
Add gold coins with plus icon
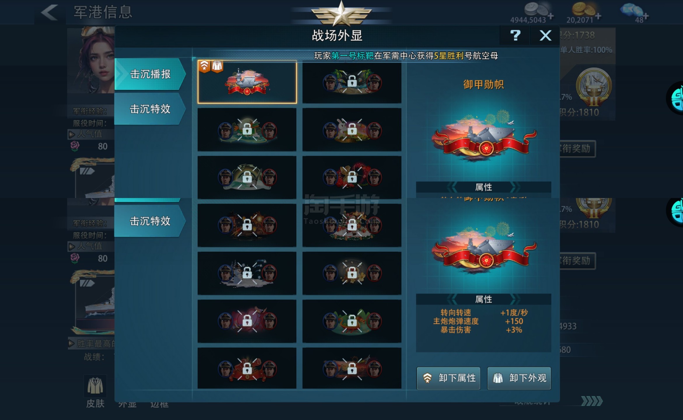[x=598, y=16]
